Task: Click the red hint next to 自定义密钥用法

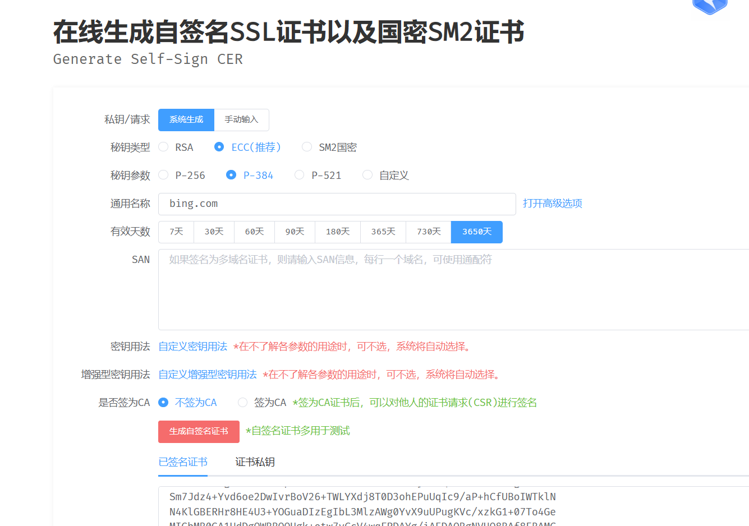Action: tap(352, 347)
